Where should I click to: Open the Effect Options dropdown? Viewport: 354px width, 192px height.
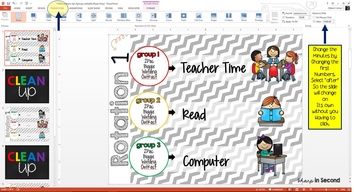tap(274, 19)
